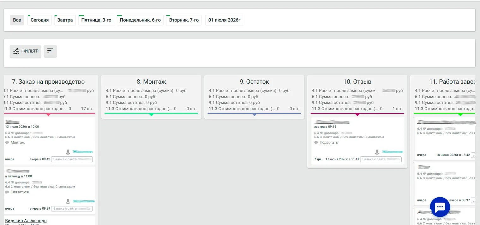The height and width of the screenshot is (225, 480).
Task: Click the завтра в 09:15 date
Action: [325, 127]
